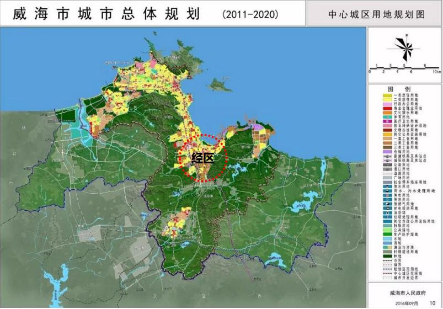Click the page number 10
443x309 pixels.
tap(433, 303)
